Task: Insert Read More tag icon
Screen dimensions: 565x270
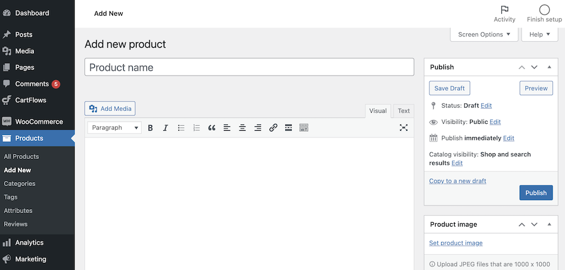Action: (x=288, y=128)
